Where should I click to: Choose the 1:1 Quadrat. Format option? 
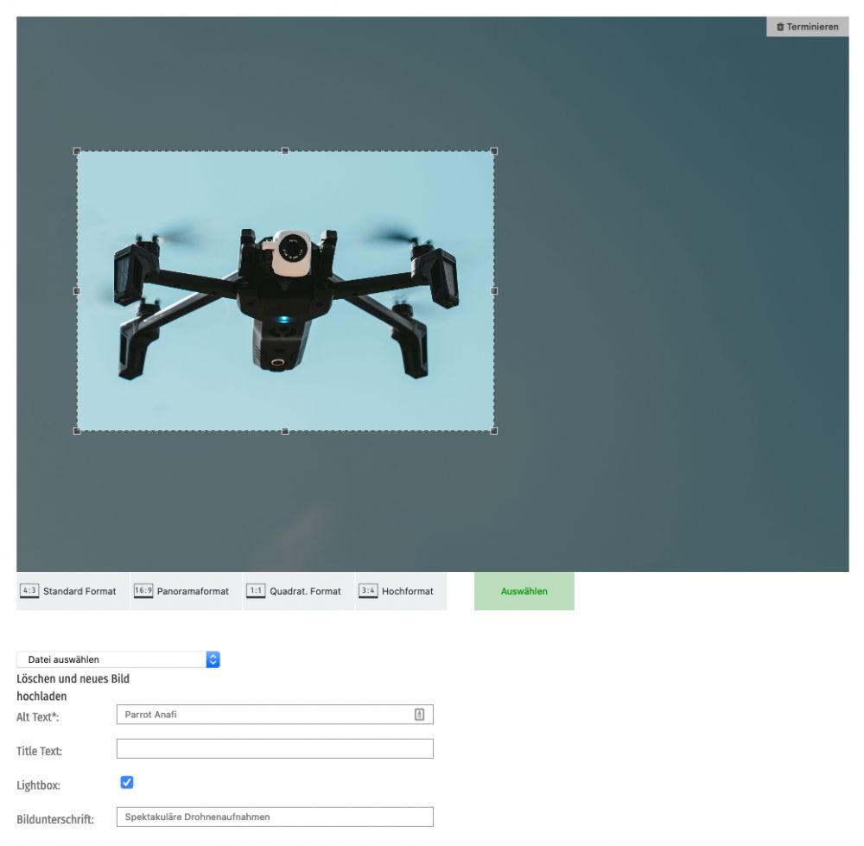tap(298, 591)
